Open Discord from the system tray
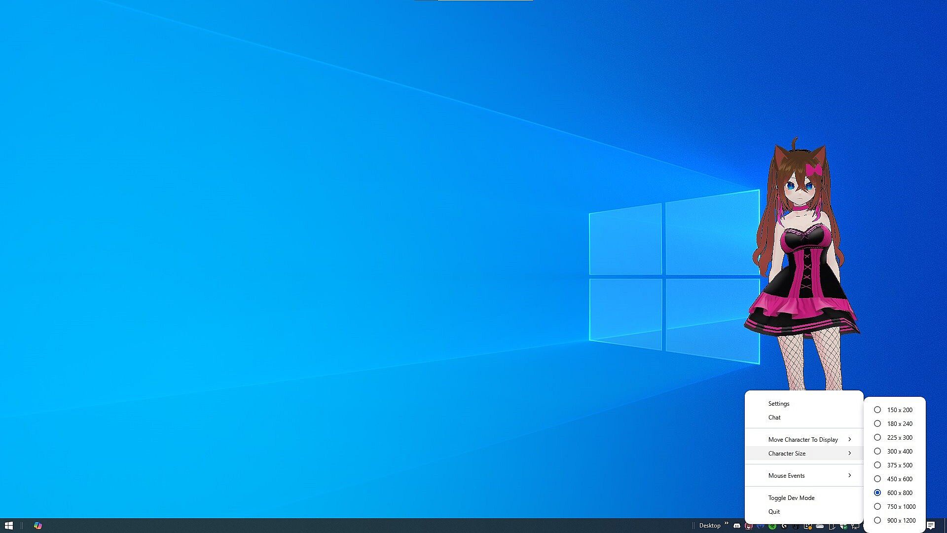 (x=737, y=526)
